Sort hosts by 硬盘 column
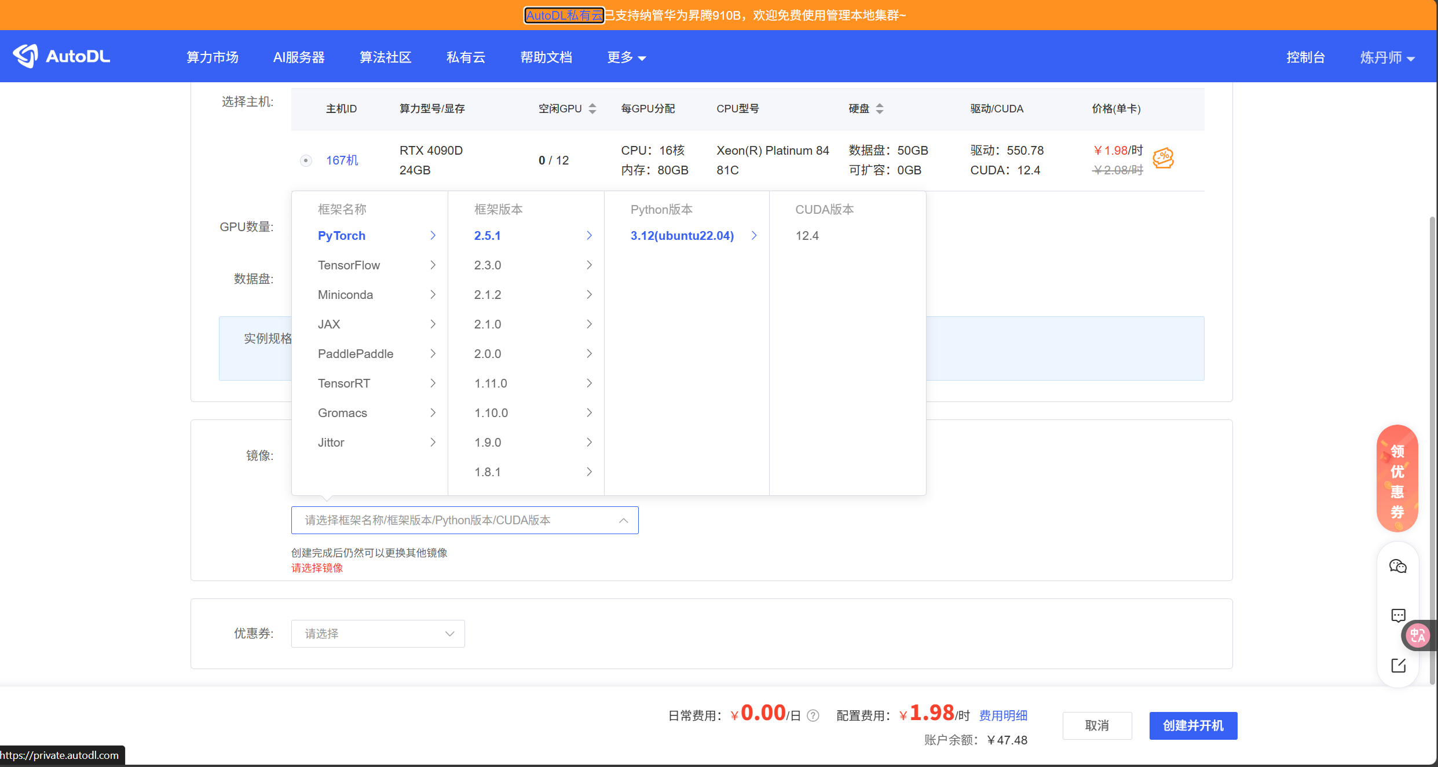Screen dimensions: 1438x767 879,108
